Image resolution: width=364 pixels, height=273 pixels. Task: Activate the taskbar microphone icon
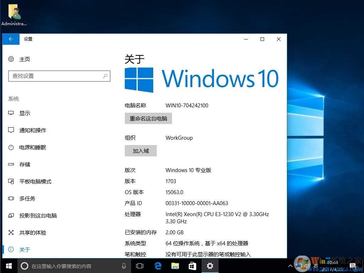point(124,266)
